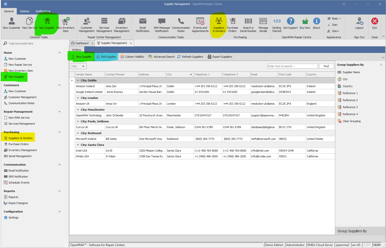This screenshot has width=386, height=248.
Task: Open Advanced Search in toolbar
Action: [x=162, y=57]
